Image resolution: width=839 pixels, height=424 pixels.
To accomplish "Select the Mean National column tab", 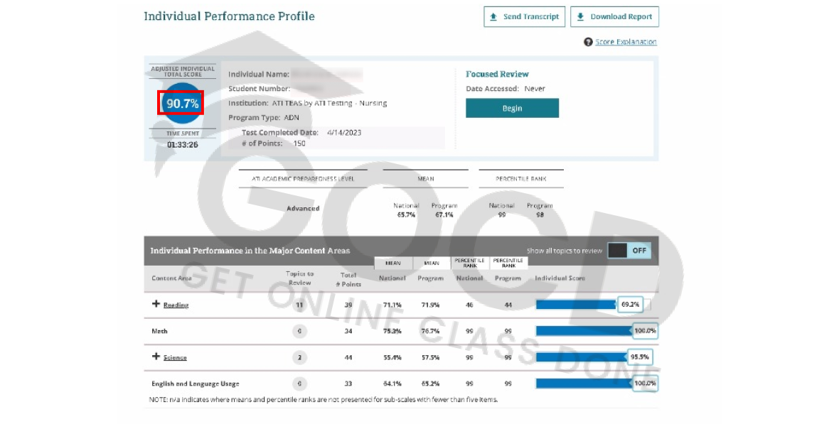I will coord(392,263).
